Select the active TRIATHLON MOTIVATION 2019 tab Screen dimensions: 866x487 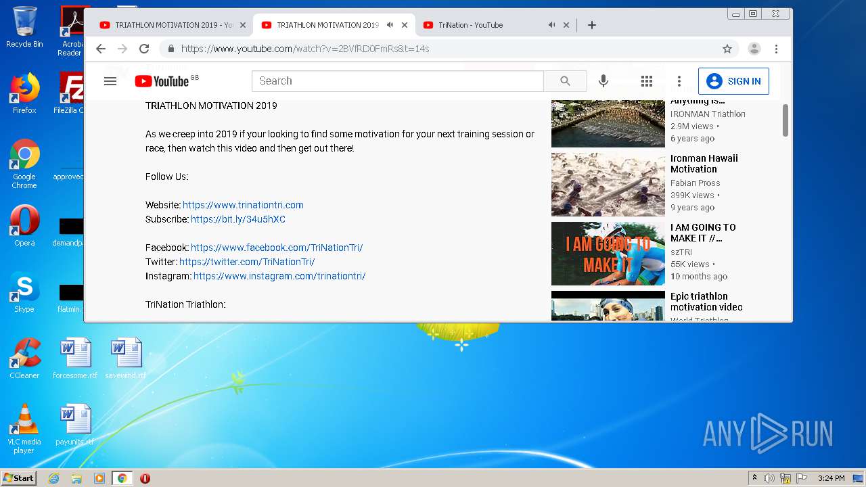327,25
